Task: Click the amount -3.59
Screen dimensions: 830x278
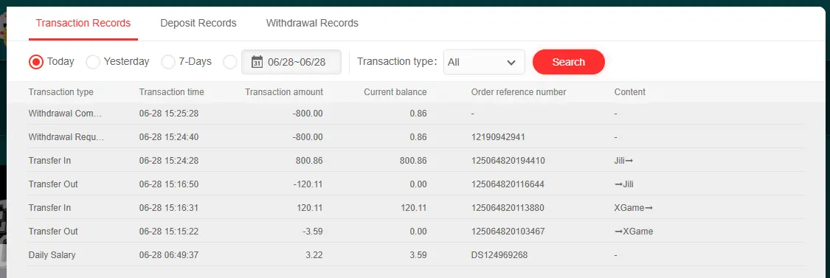Action: click(x=312, y=232)
